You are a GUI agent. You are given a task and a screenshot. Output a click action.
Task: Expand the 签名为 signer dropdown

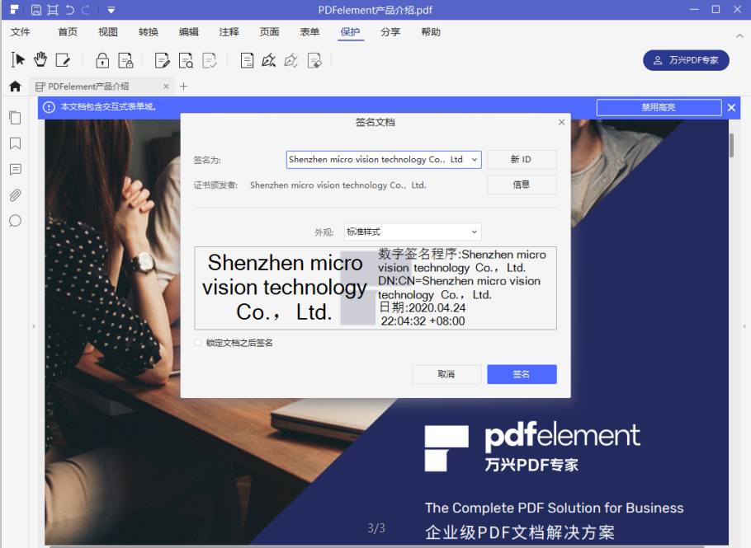(475, 160)
